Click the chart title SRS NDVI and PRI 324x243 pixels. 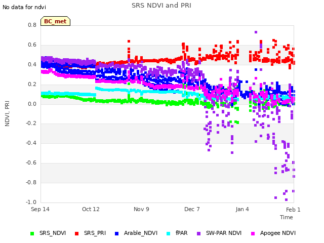(161, 6)
